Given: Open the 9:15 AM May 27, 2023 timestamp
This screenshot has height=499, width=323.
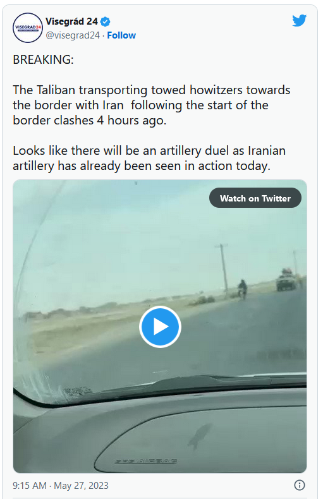Looking at the screenshot, I should click(61, 485).
